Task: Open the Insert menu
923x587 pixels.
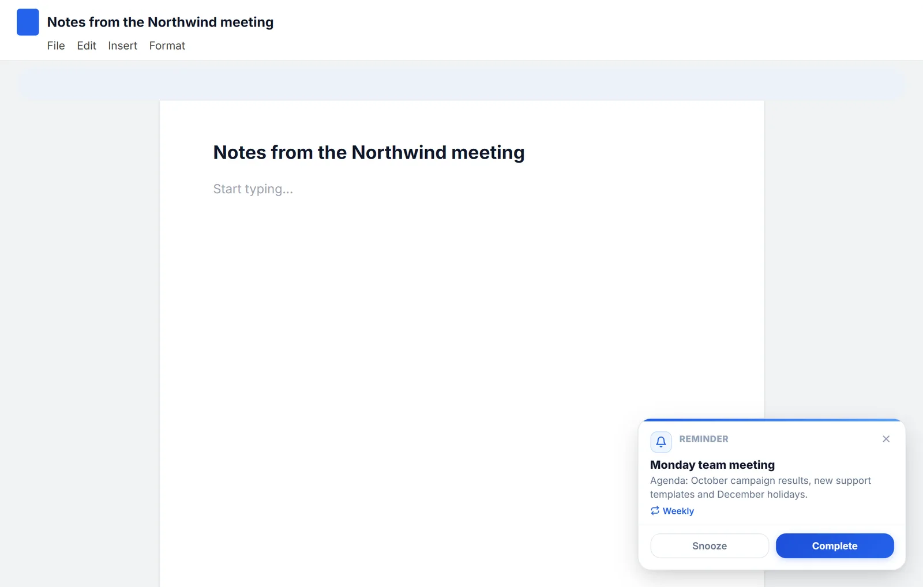Action: (122, 46)
